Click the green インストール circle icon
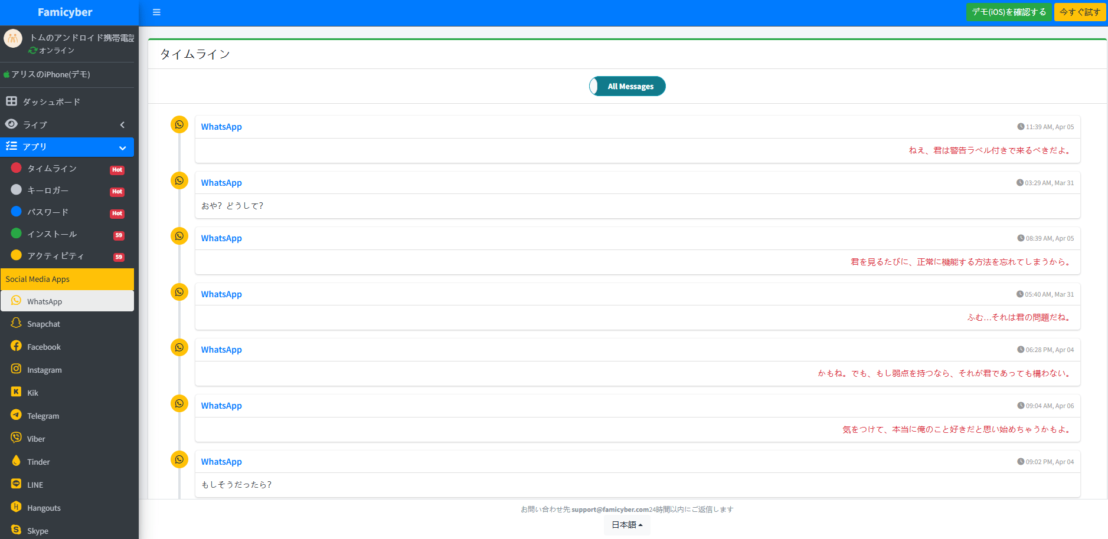This screenshot has height=539, width=1108. pyautogui.click(x=17, y=233)
